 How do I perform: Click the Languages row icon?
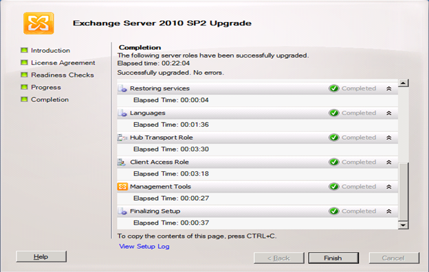(122, 113)
